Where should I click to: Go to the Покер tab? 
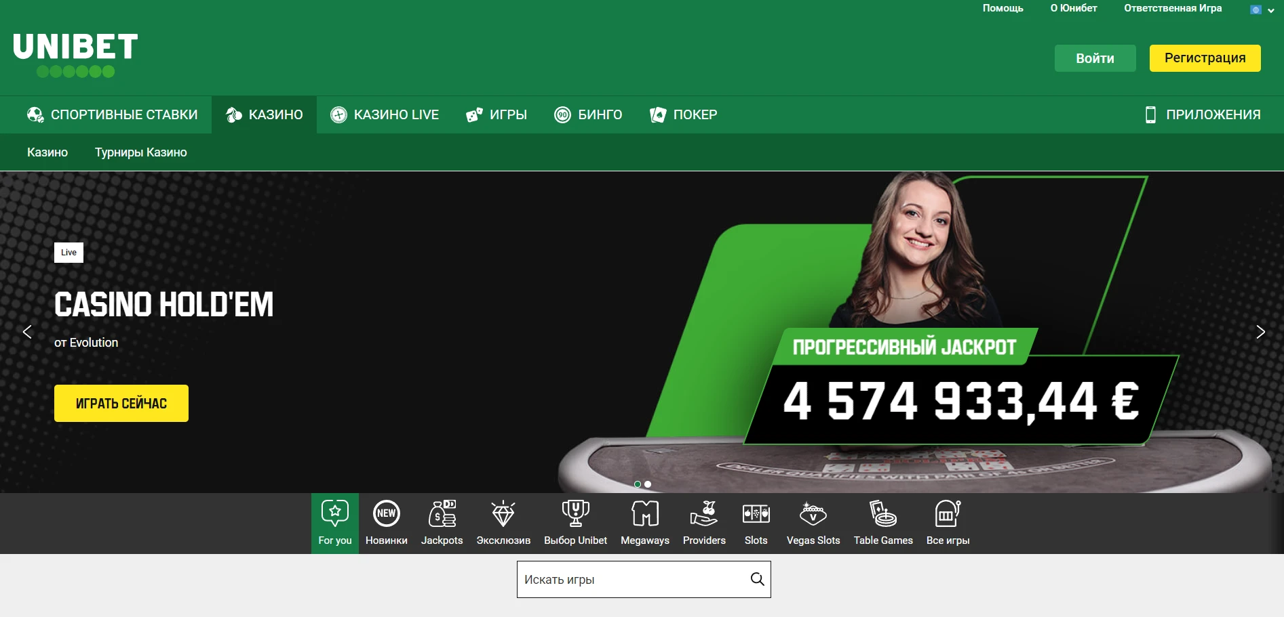(x=683, y=114)
